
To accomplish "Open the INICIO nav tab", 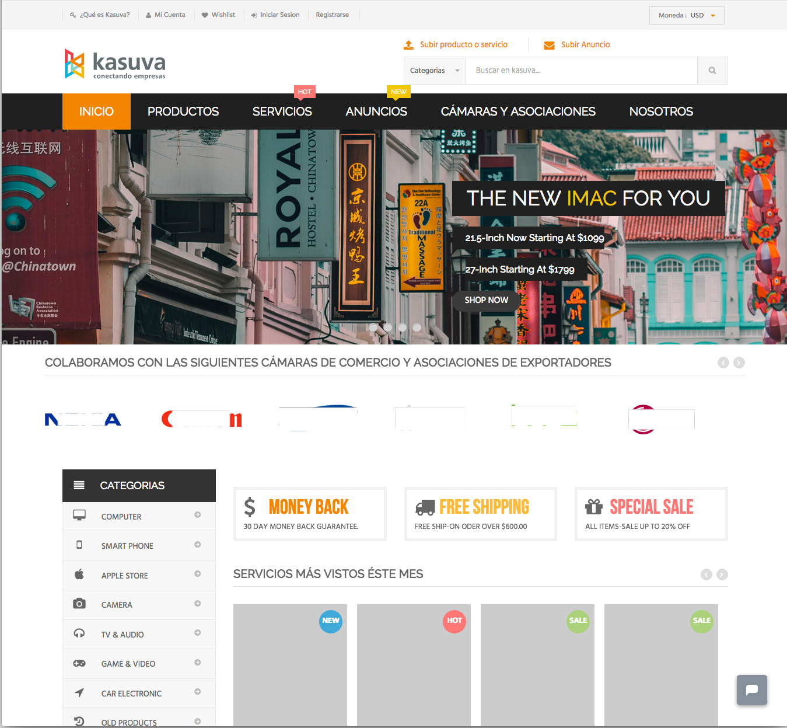I will coord(96,112).
